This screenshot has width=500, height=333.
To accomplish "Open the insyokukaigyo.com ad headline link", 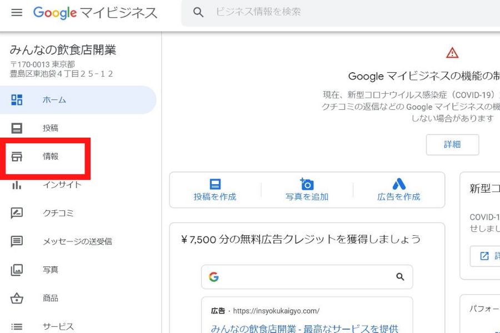I will click(304, 328).
